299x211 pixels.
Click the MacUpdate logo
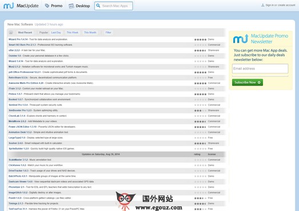(21, 6)
